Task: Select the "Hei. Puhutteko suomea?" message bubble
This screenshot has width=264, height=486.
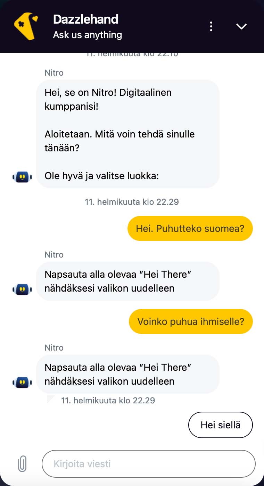Action: tap(190, 228)
